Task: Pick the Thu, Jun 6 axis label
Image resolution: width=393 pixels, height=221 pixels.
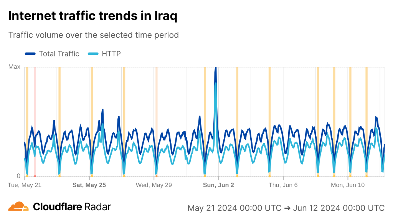Action: 283,185
